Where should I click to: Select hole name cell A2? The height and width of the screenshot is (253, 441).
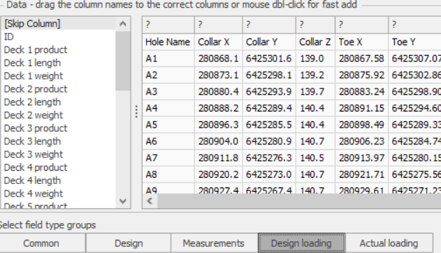tap(168, 75)
